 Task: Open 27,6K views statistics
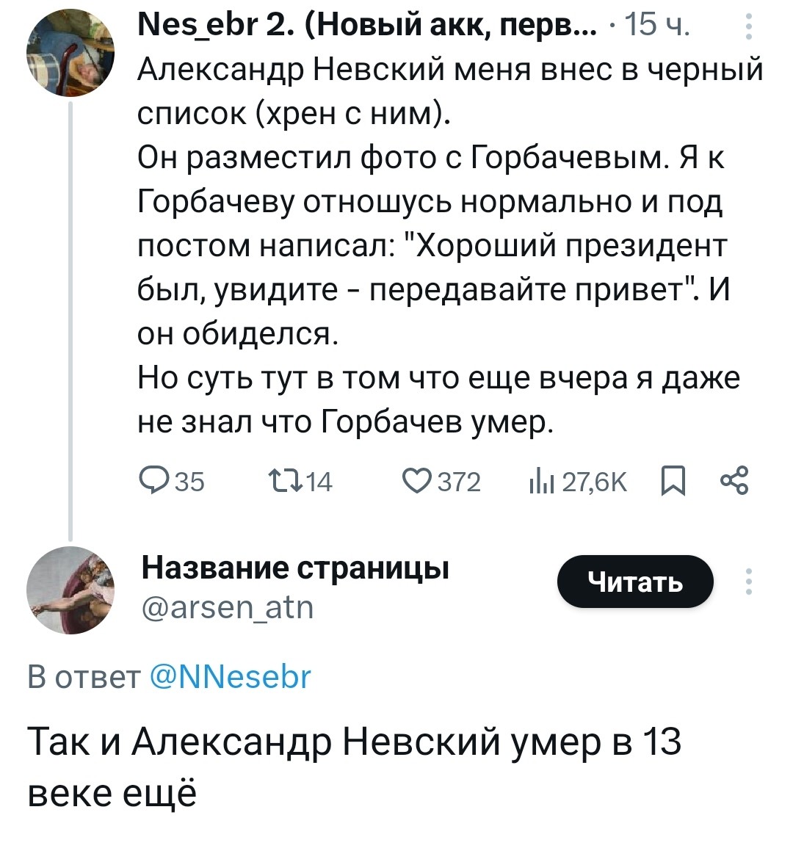tap(596, 481)
